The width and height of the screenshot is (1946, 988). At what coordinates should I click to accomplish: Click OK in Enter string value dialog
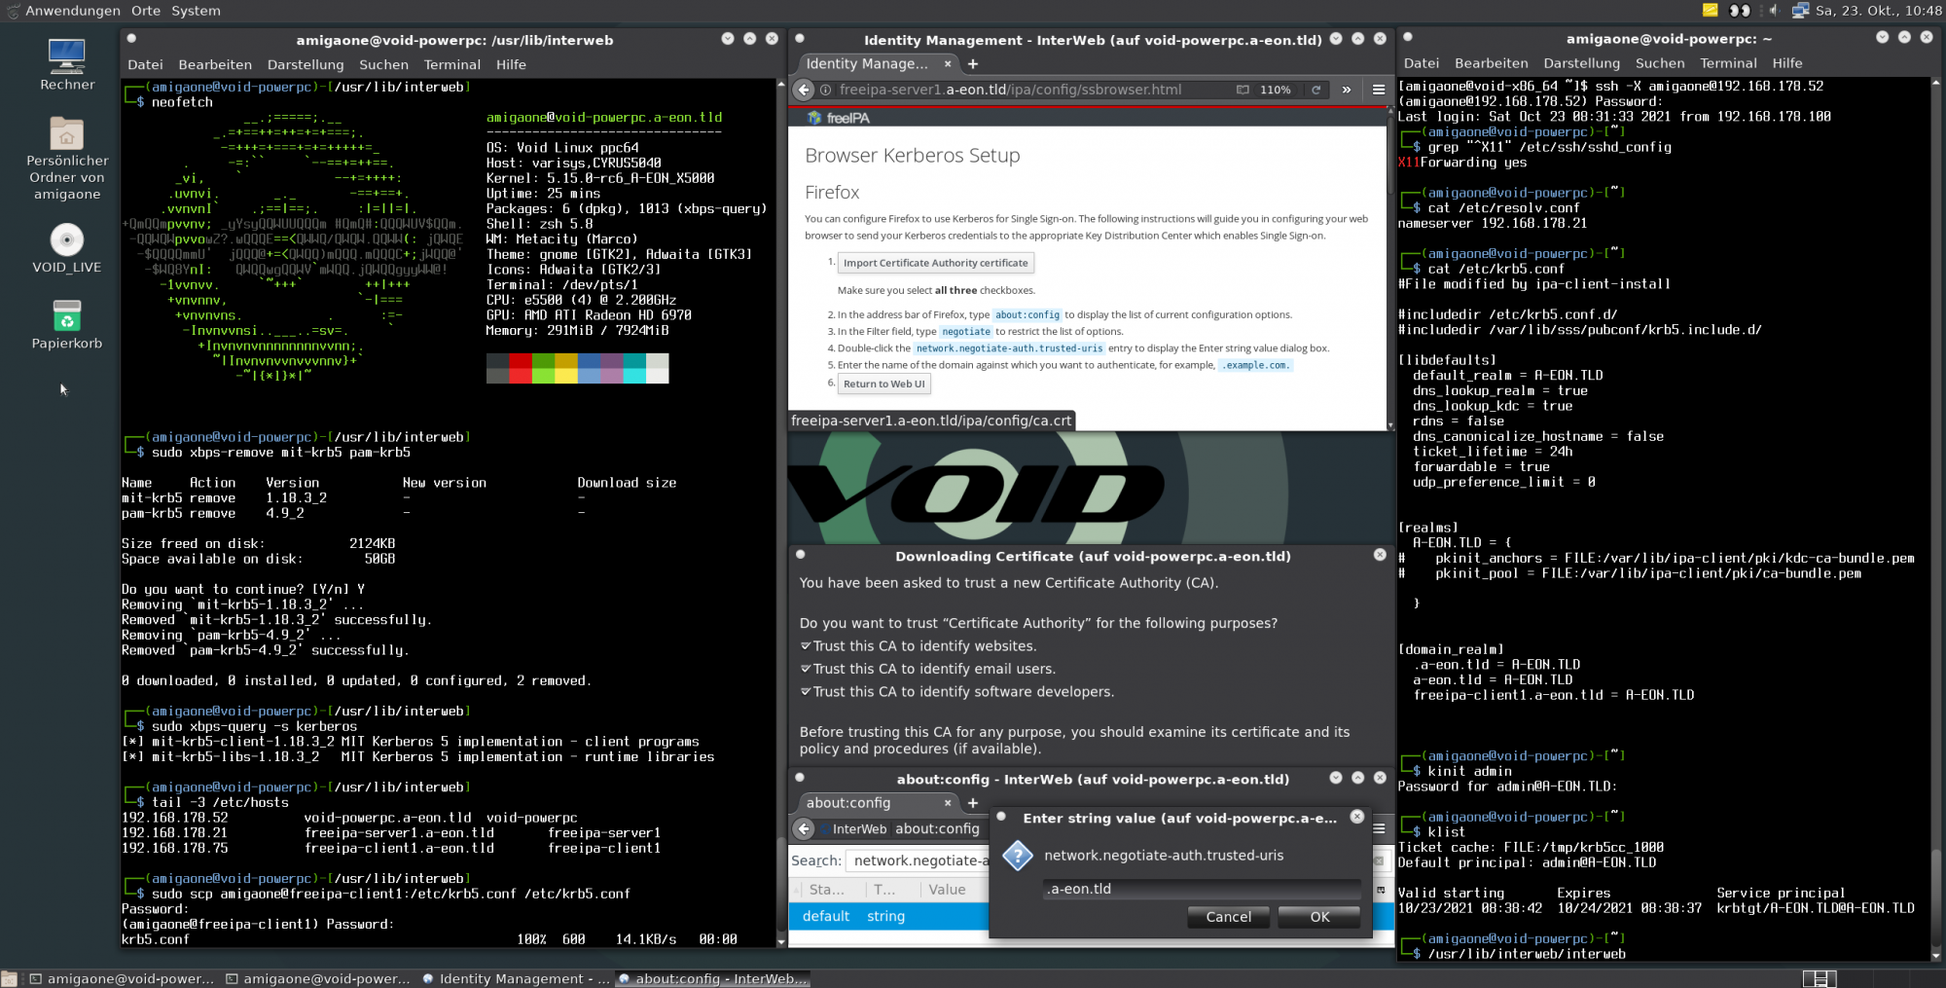[1319, 917]
